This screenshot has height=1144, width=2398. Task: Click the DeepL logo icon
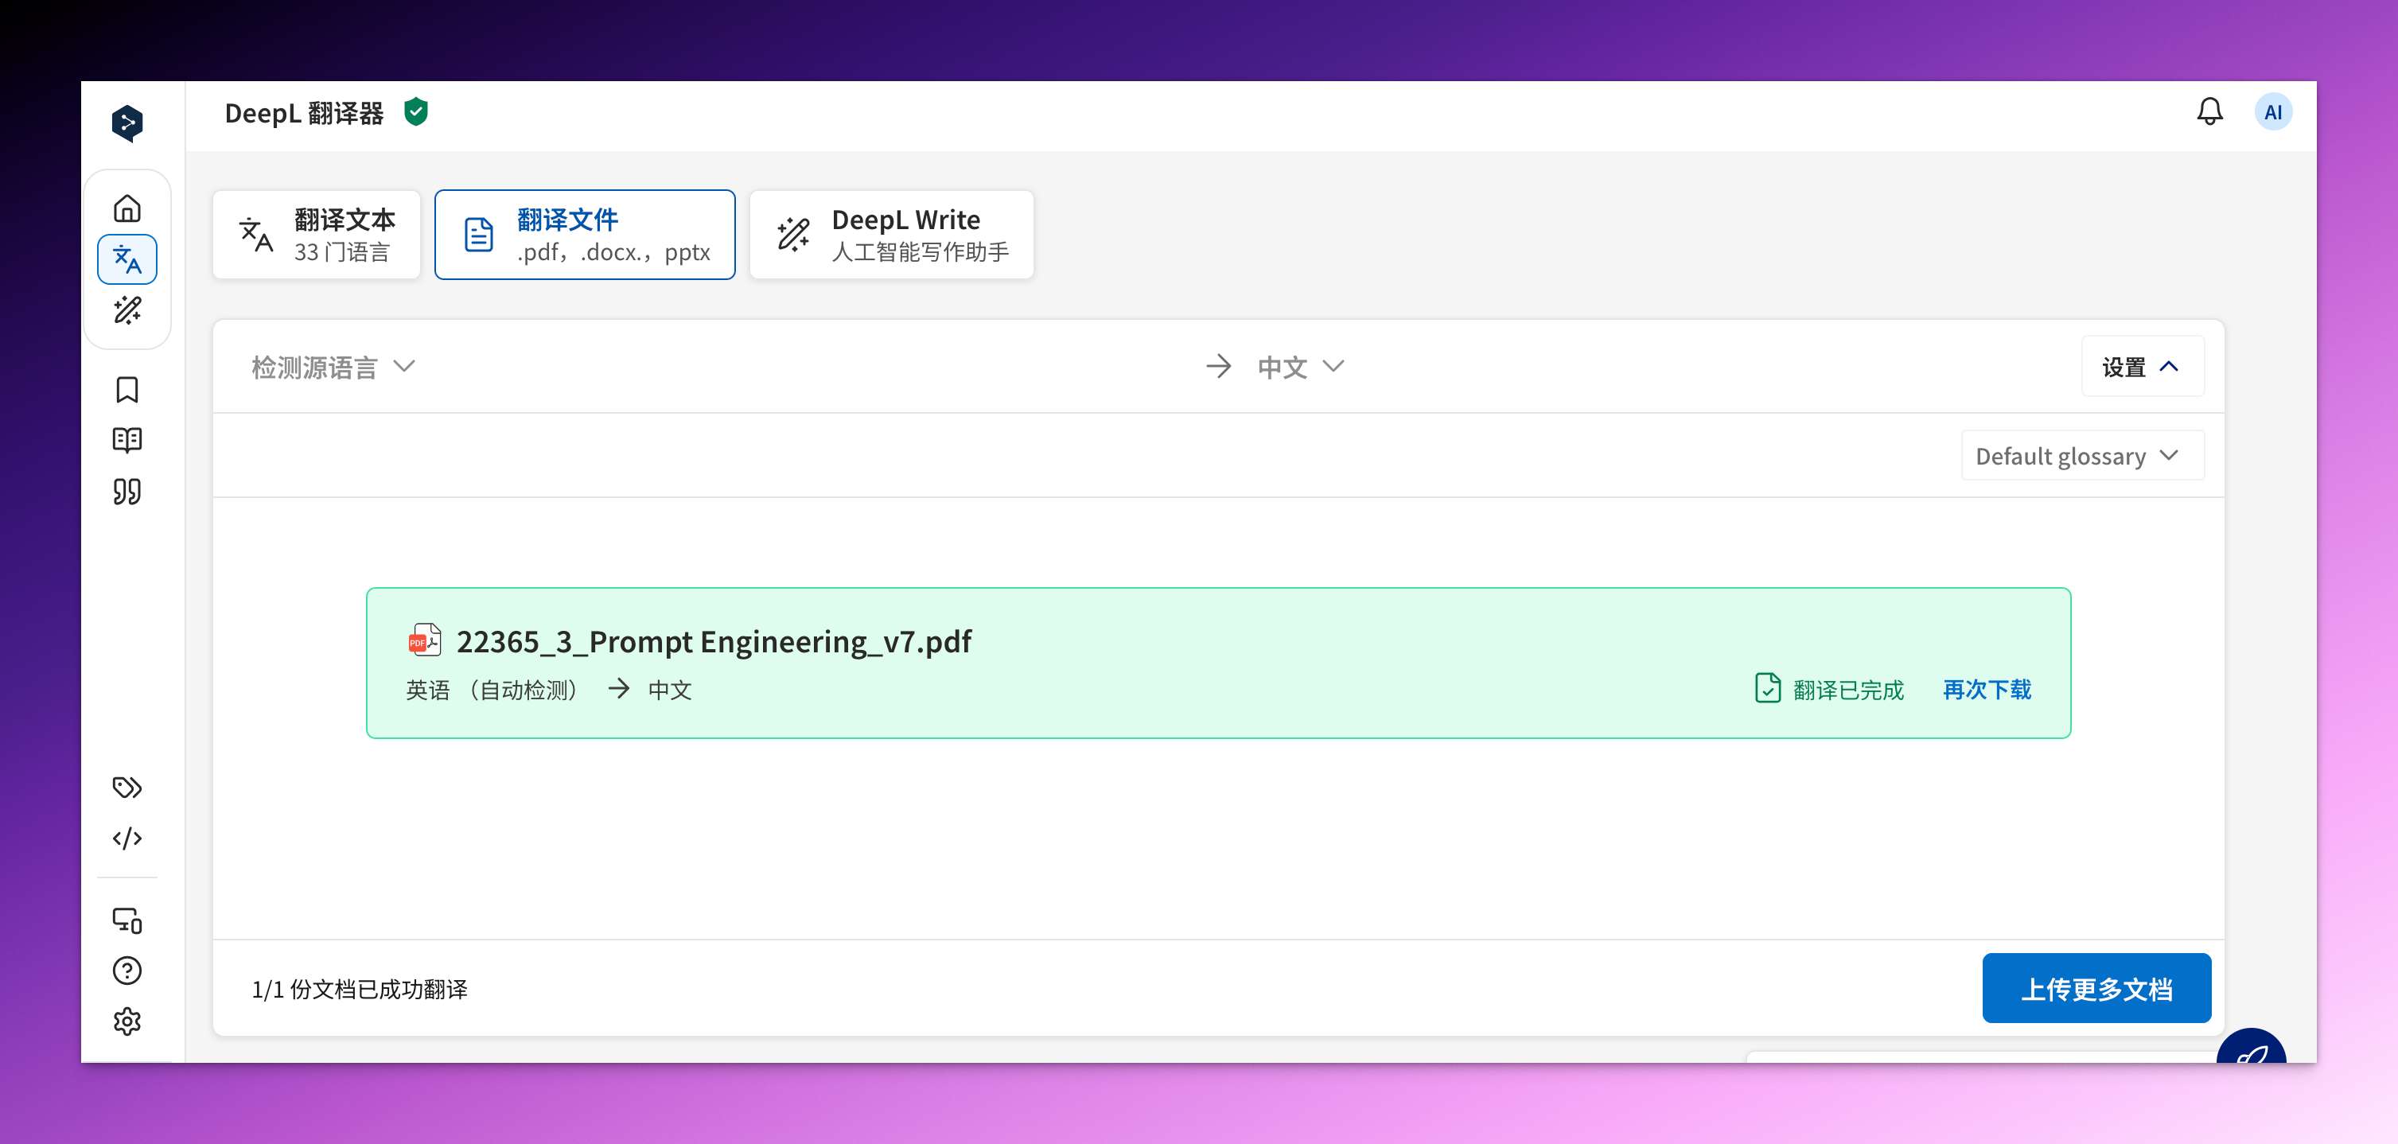pyautogui.click(x=127, y=123)
